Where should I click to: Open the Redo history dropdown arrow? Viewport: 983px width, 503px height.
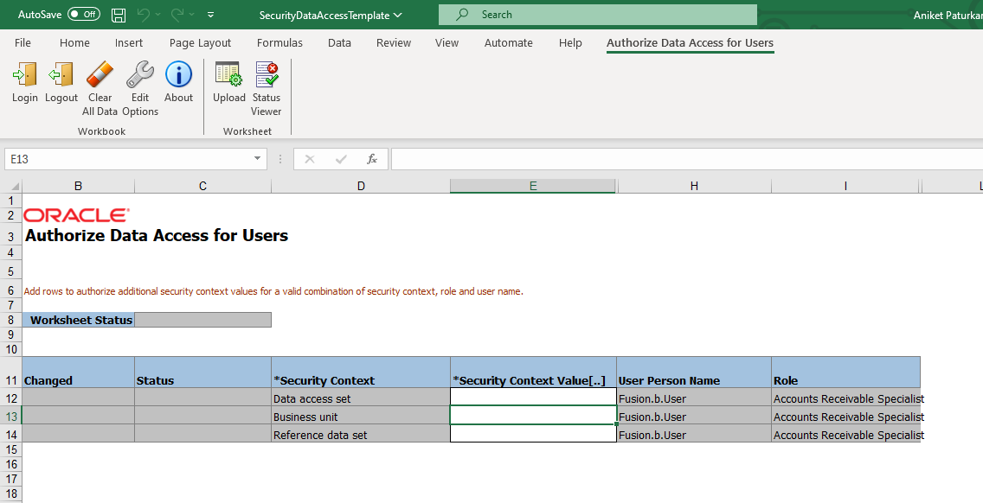pyautogui.click(x=191, y=15)
